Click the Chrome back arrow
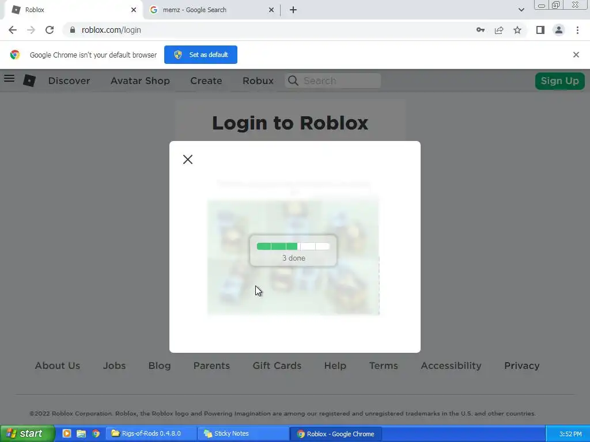The width and height of the screenshot is (590, 442). point(13,30)
